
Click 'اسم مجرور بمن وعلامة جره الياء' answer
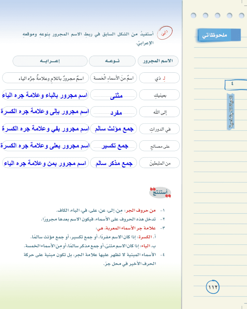click(45, 163)
